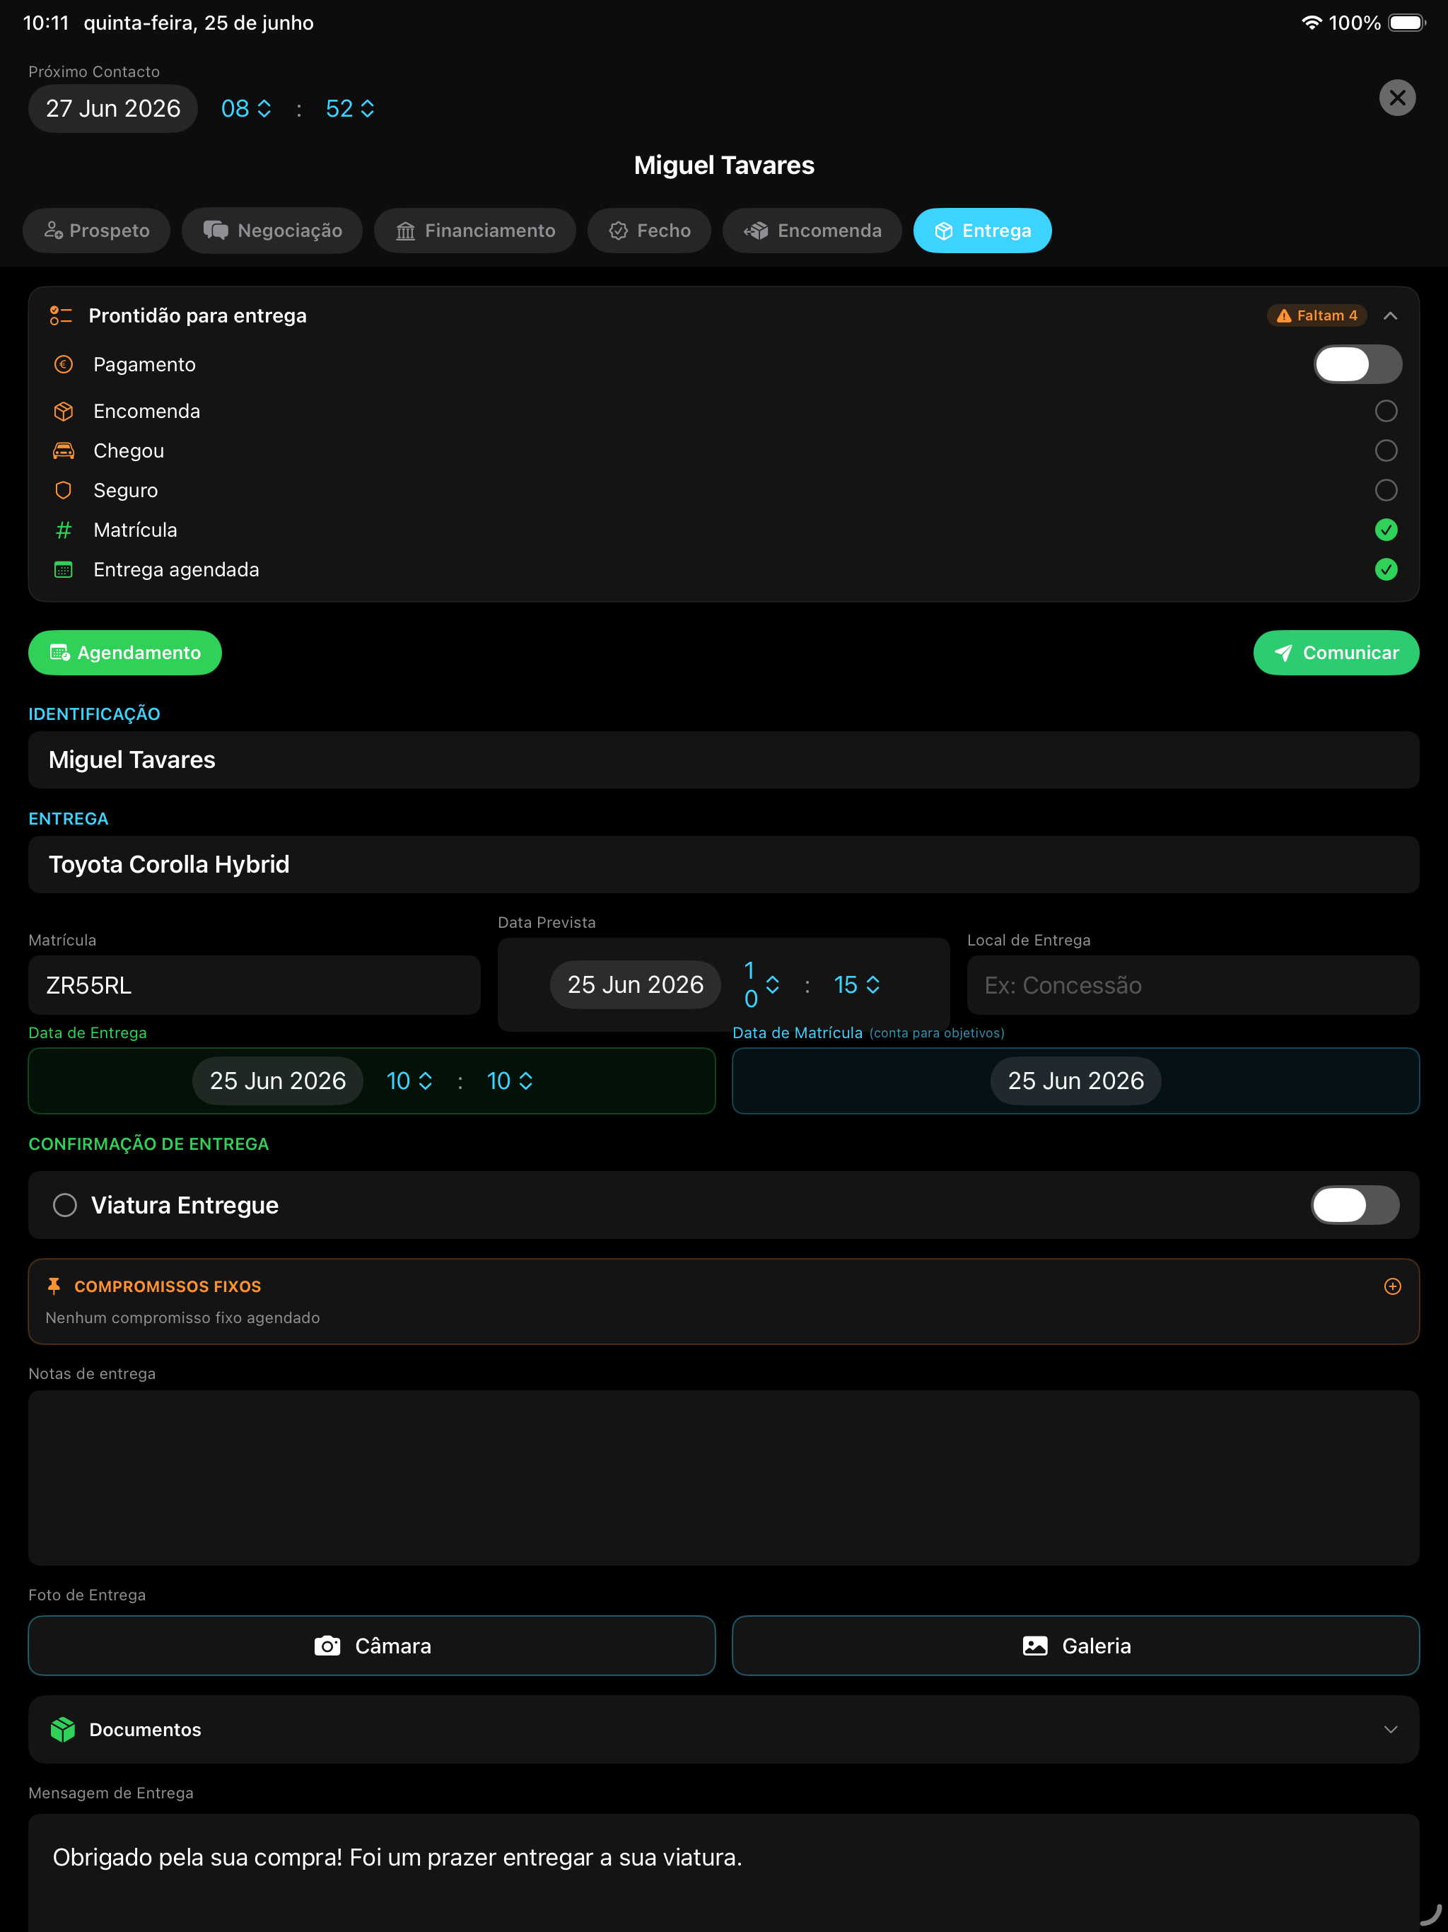This screenshot has width=1448, height=1932.
Task: Change the Data de Entrega hour
Action: pos(409,1081)
